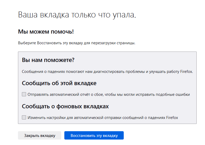The height and width of the screenshot is (145, 205).
Task: Click 'Firefox' ending the diagnostics sentence
Action: (187, 72)
